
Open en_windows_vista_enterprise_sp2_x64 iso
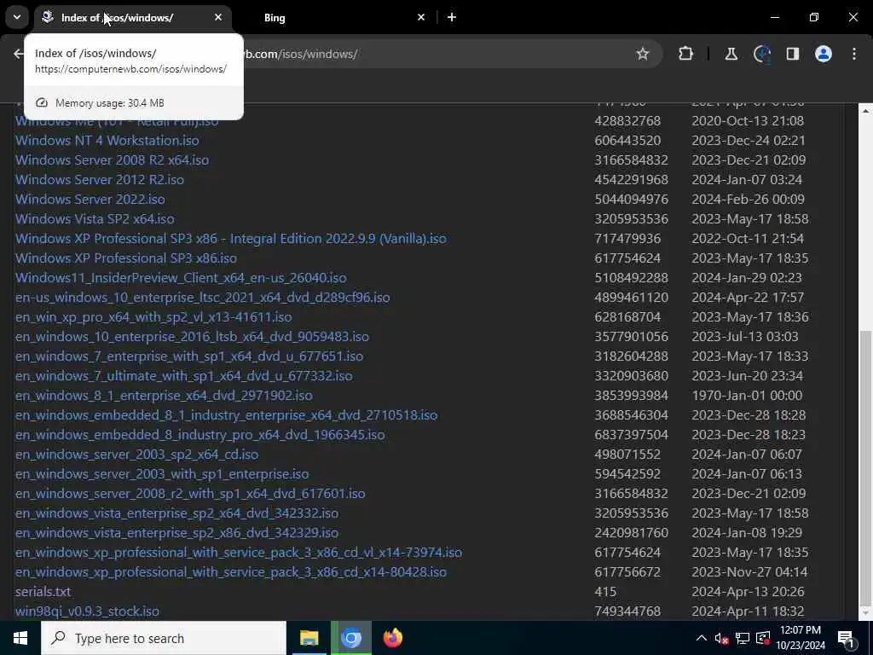[177, 513]
